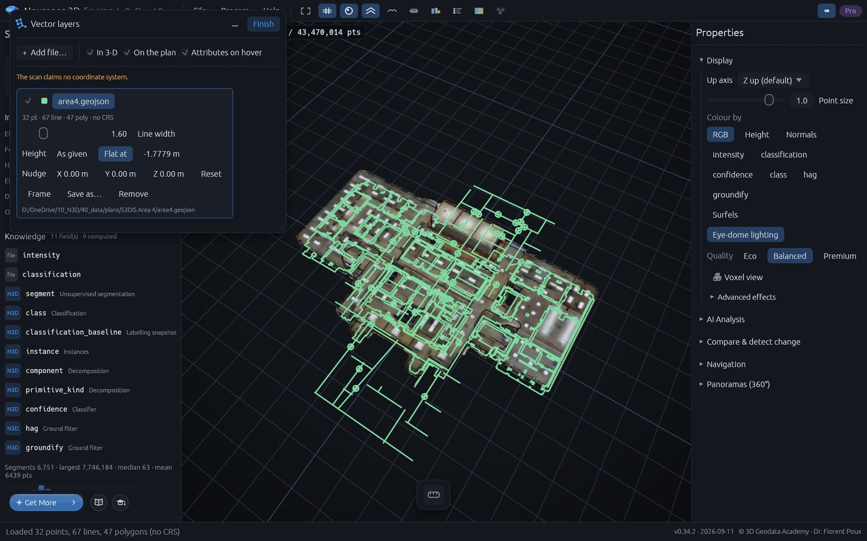The height and width of the screenshot is (541, 867).
Task: Click the Vector layers panel icon
Action: click(x=21, y=23)
